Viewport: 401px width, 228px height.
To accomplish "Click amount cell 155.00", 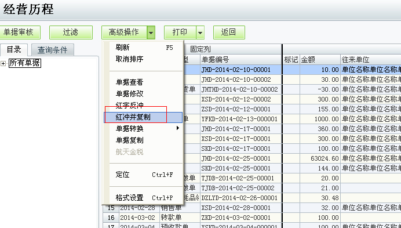I will click(320, 109).
